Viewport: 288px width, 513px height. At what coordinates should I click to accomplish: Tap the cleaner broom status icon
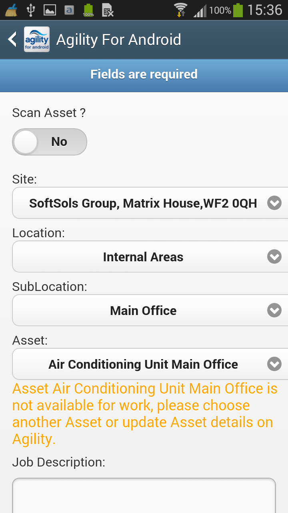point(11,10)
